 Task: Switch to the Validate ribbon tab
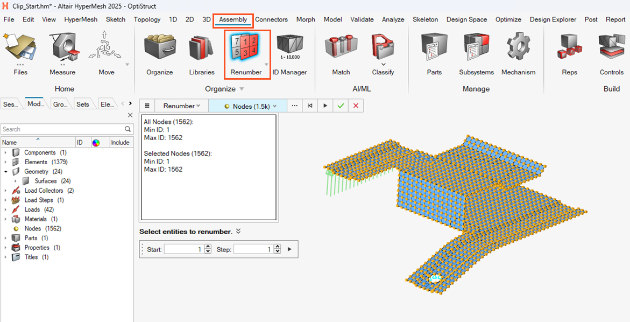pos(362,19)
